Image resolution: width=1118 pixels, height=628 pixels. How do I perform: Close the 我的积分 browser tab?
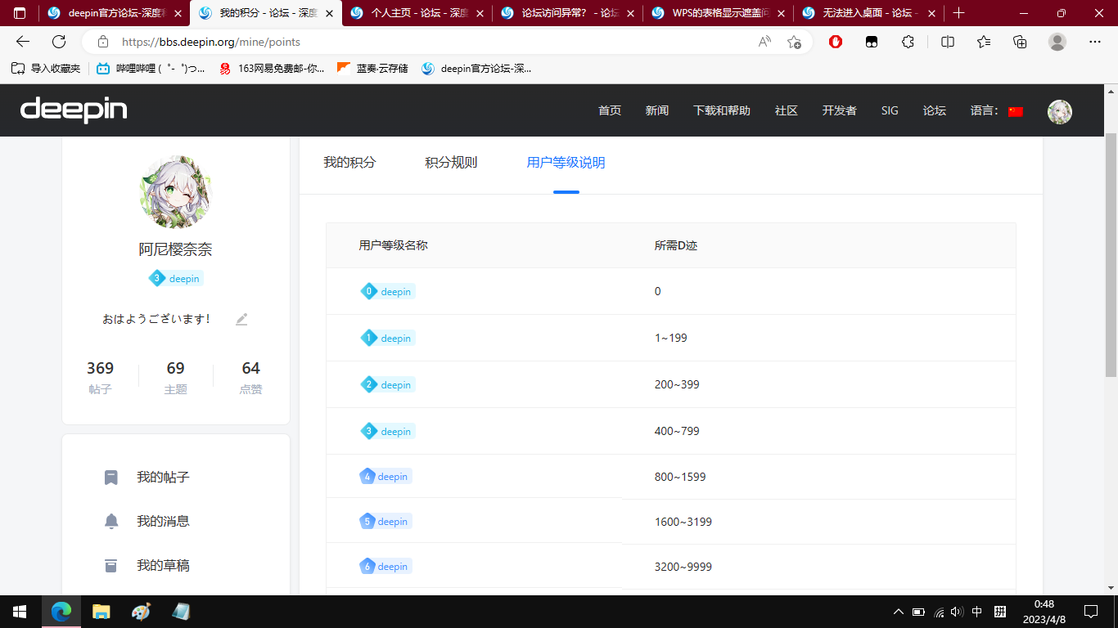[x=329, y=14]
